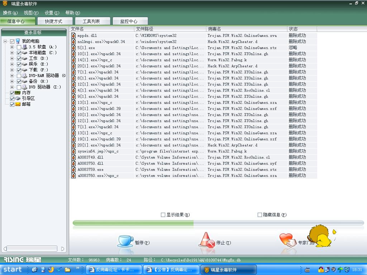Enable the 显示结果 checkbox
This screenshot has width=367, height=275.
tap(163, 215)
